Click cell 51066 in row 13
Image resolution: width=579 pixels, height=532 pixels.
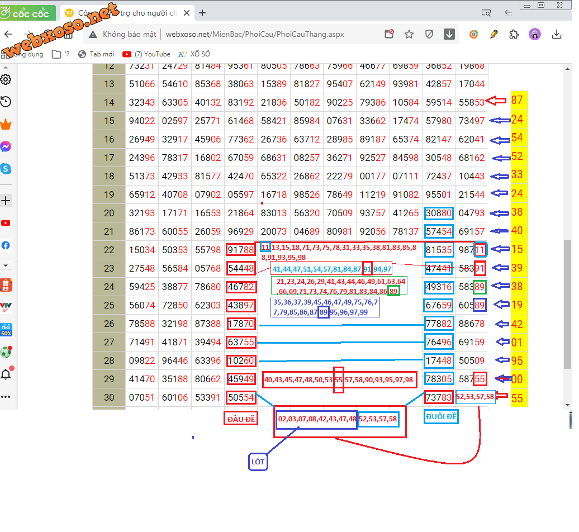142,84
